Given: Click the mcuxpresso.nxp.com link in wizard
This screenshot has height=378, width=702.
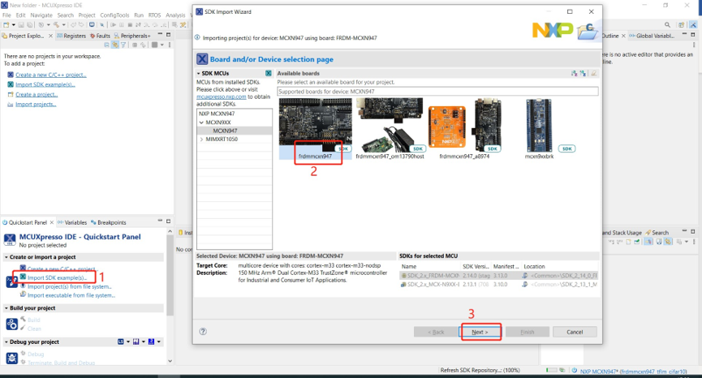Looking at the screenshot, I should coord(222,97).
